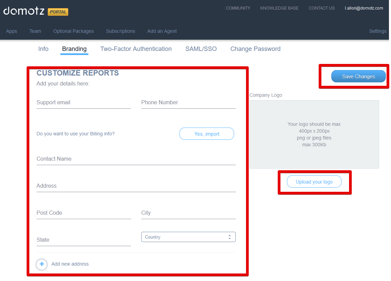This screenshot has width=391, height=281.
Task: Open the Change Password tab
Action: [x=255, y=49]
